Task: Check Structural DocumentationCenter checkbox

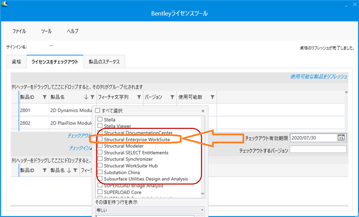Action: click(x=100, y=132)
